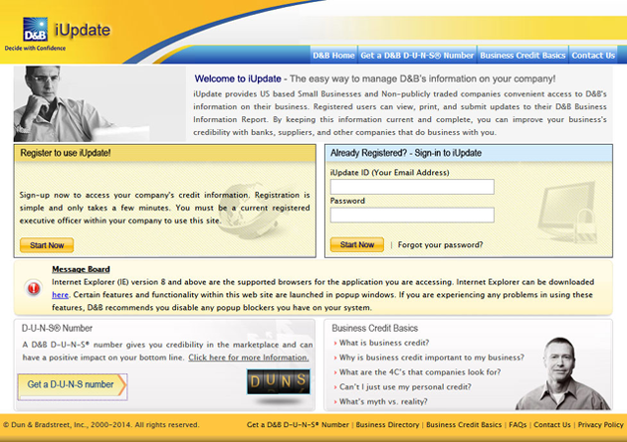This screenshot has width=627, height=442.
Task: Open the D&B Home tab
Action: (x=332, y=56)
